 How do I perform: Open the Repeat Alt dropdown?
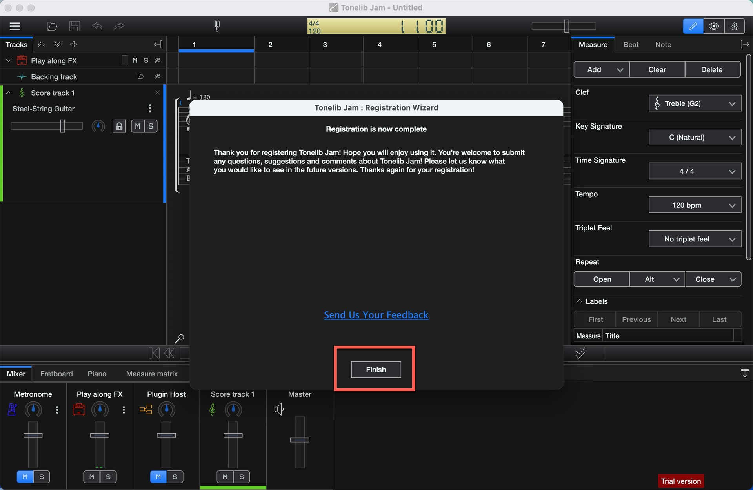pos(657,279)
